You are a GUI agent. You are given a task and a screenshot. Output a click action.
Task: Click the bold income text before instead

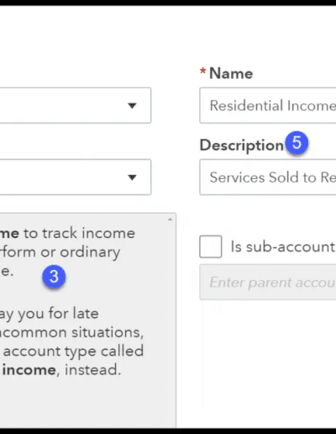[x=29, y=370]
